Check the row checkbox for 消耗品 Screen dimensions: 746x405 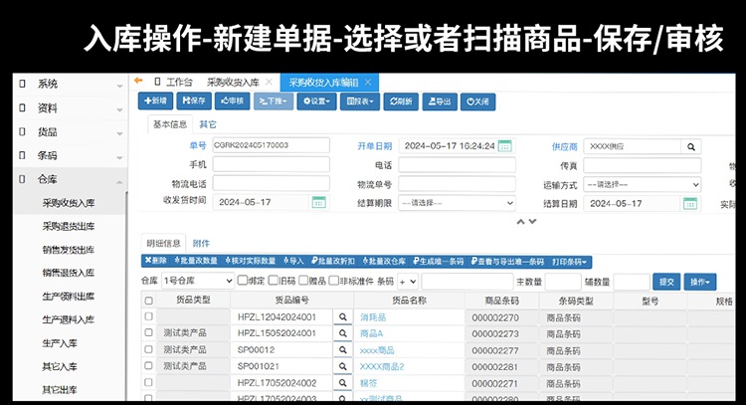[149, 316]
